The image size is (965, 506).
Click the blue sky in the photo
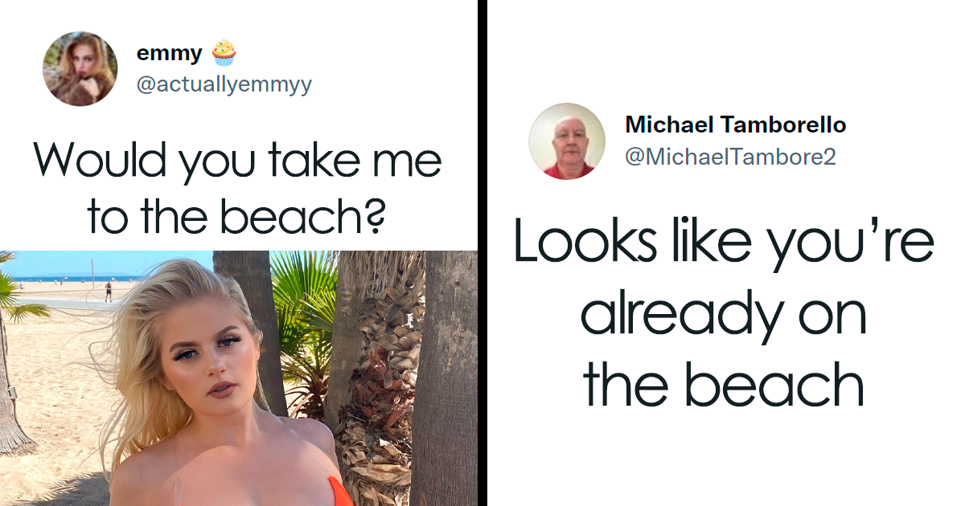point(113,263)
